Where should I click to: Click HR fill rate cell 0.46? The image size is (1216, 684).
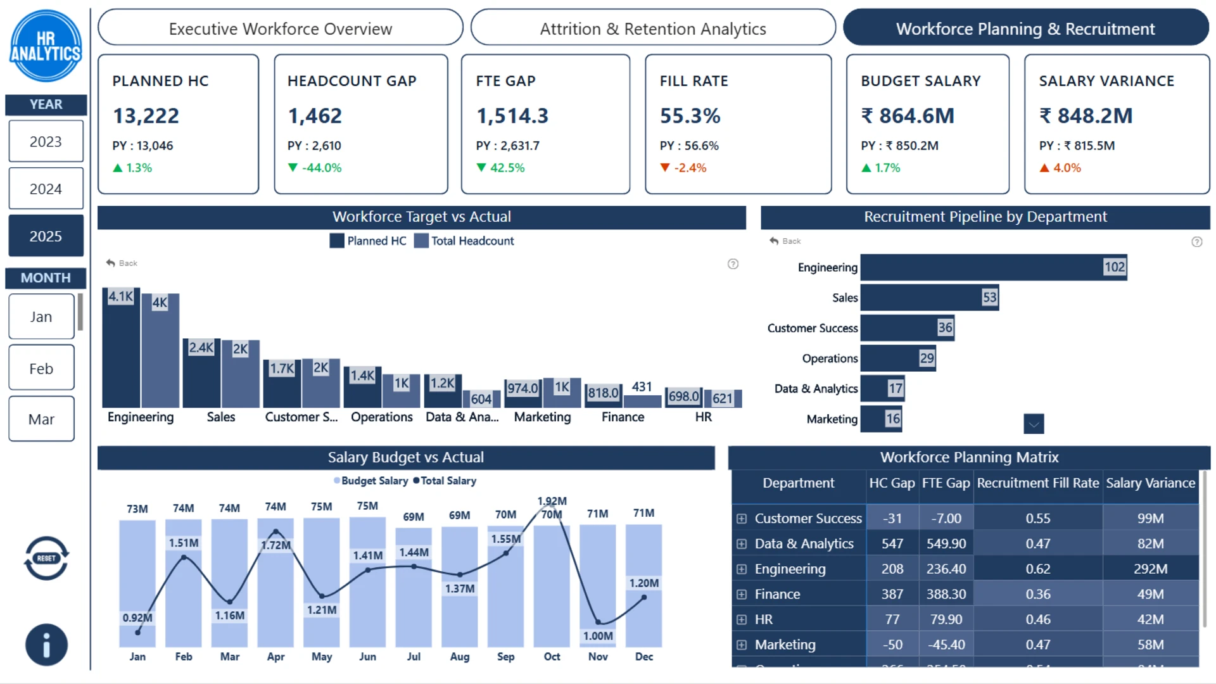coord(1038,620)
